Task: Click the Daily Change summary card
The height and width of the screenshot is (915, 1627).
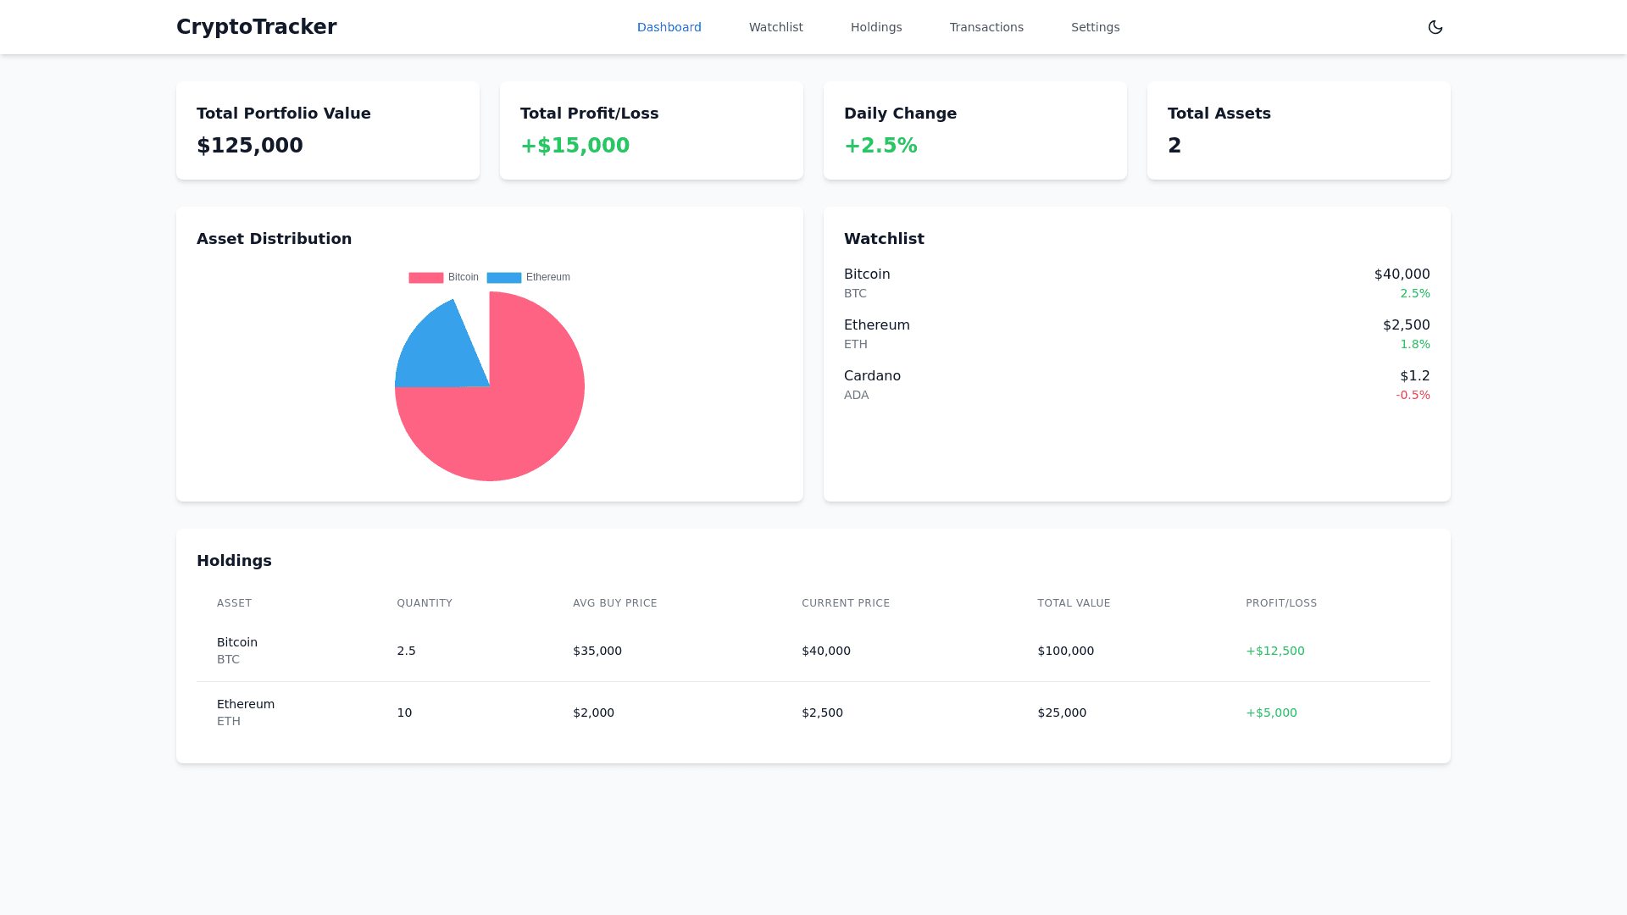Action: pyautogui.click(x=975, y=130)
